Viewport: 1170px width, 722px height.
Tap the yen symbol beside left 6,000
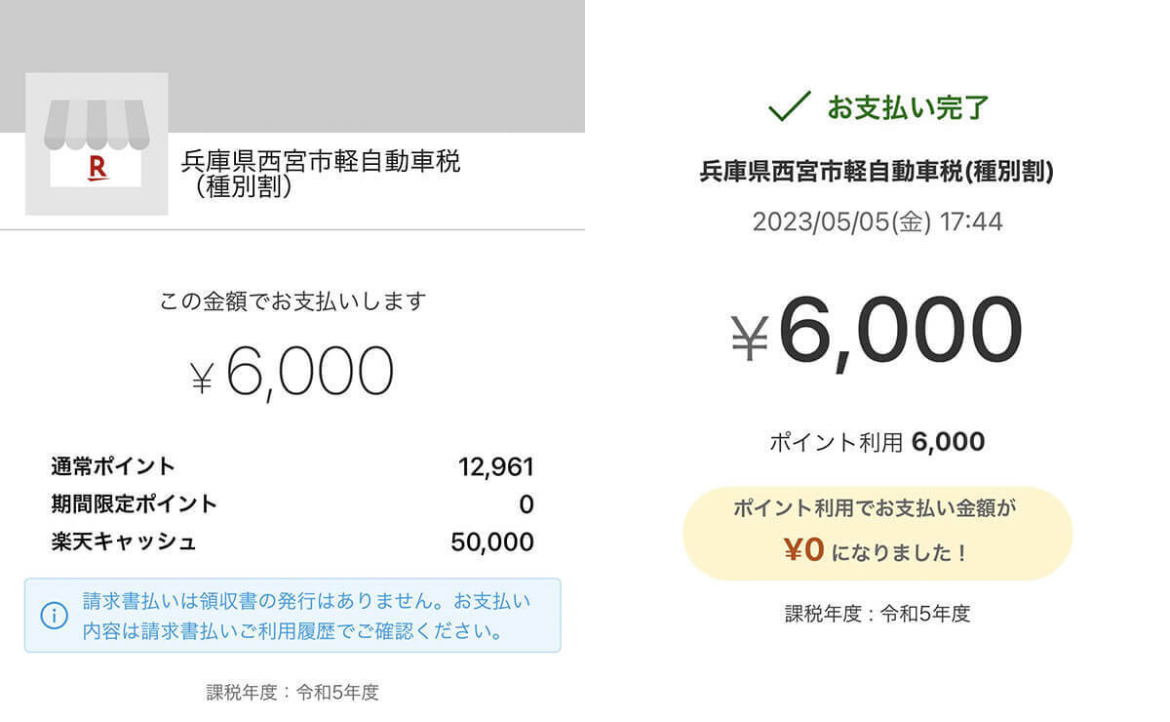pos(201,377)
